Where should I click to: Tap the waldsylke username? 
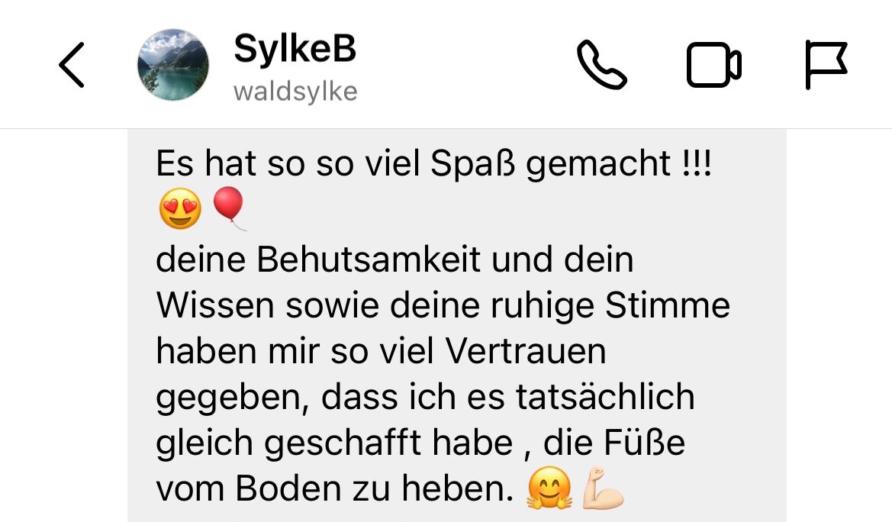[295, 92]
